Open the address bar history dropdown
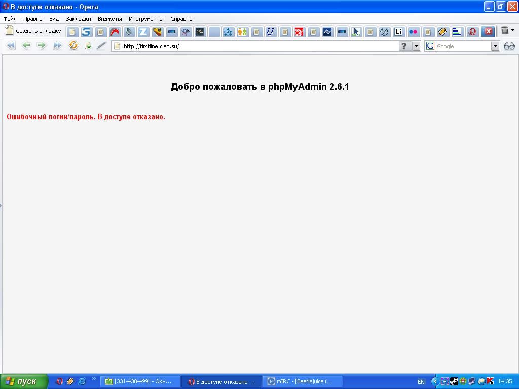519x389 pixels. click(416, 46)
